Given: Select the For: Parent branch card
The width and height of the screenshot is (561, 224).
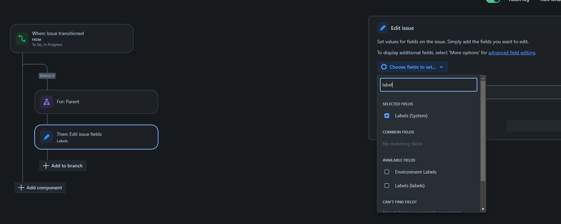Looking at the screenshot, I should [96, 102].
